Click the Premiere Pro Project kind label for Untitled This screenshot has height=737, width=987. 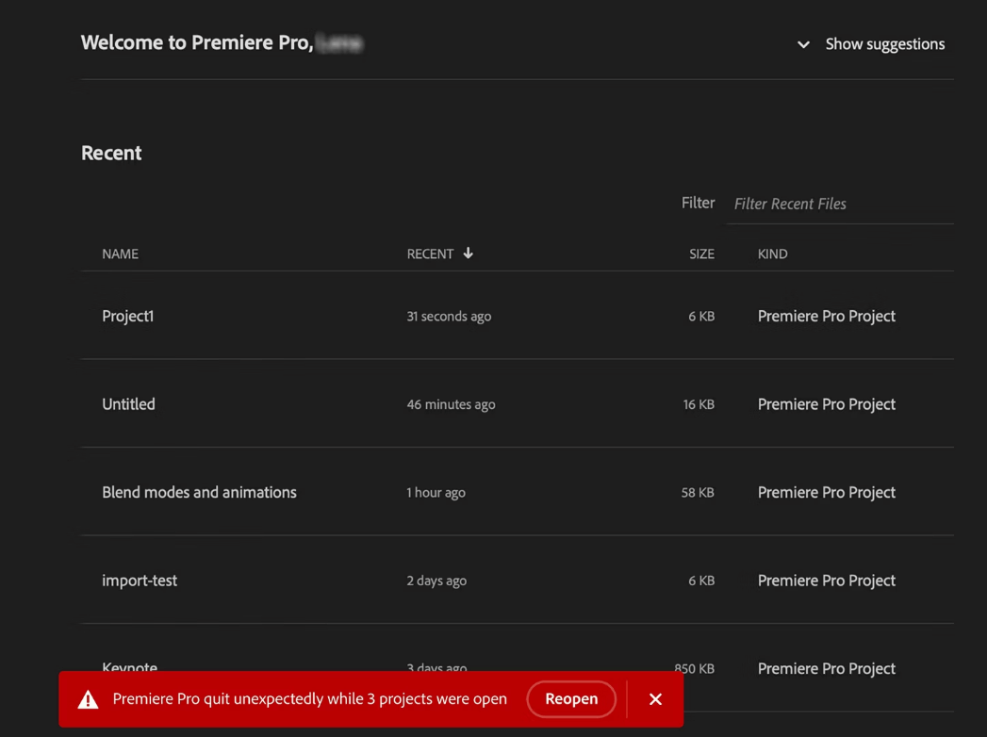[x=826, y=403]
